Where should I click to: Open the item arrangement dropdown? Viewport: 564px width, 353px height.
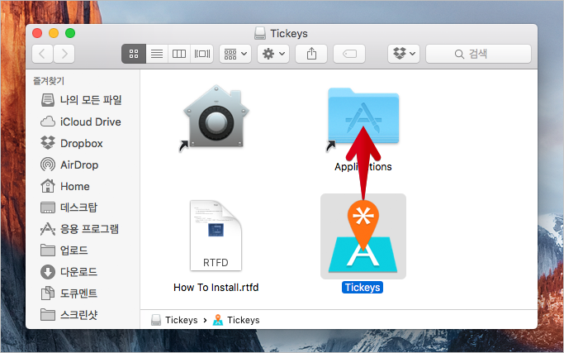pos(235,54)
